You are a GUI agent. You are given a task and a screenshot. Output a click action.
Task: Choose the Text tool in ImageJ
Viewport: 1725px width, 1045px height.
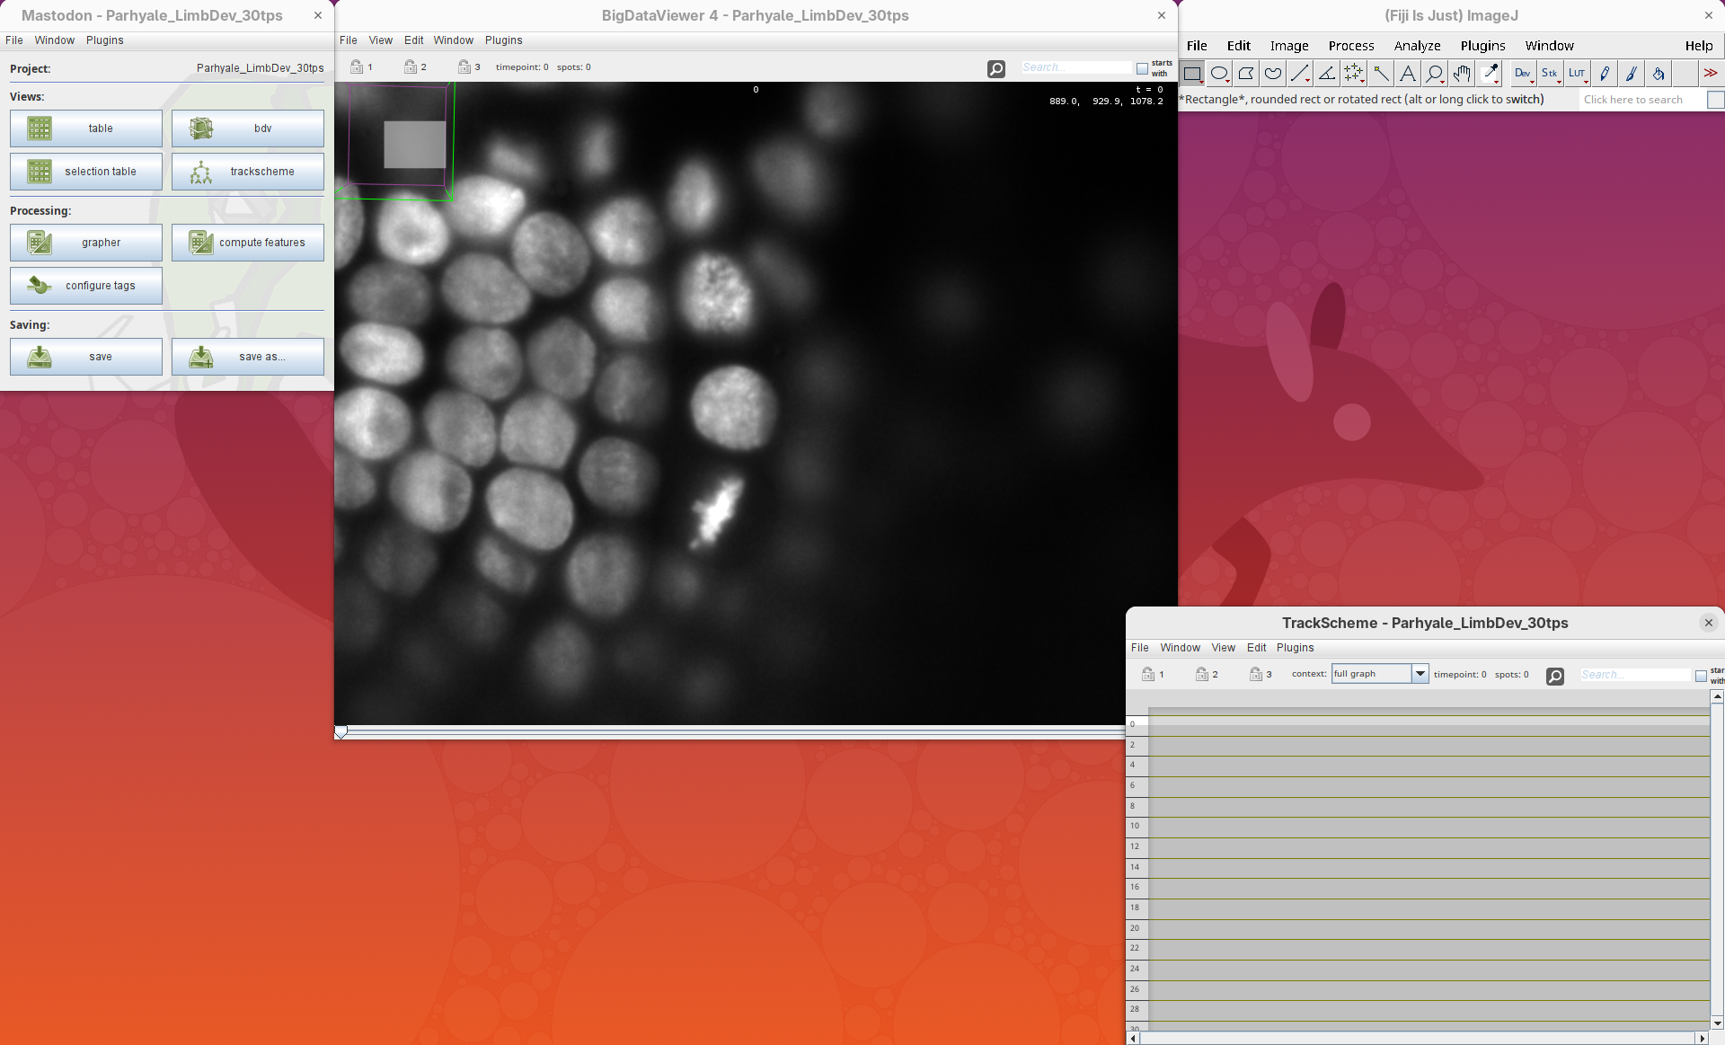coord(1408,74)
